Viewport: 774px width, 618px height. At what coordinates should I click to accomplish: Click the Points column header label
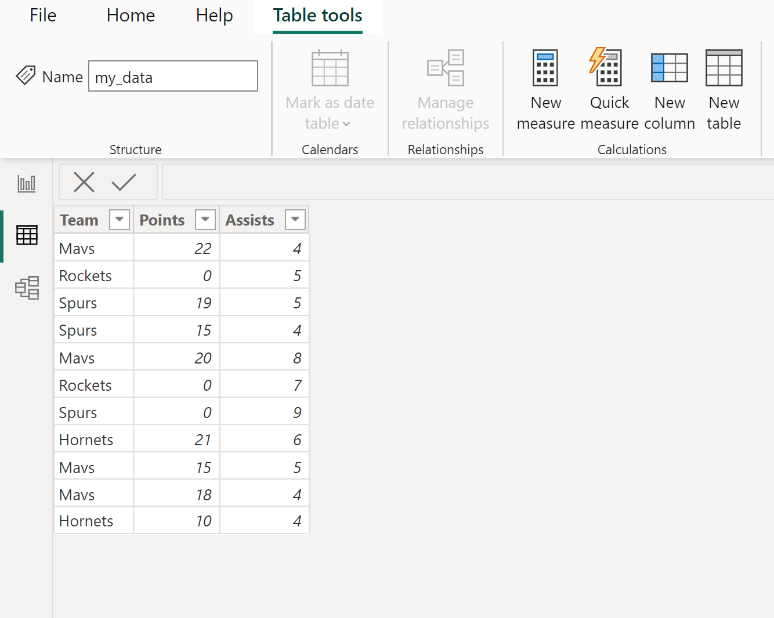(x=162, y=220)
